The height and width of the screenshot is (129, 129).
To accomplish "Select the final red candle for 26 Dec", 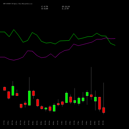I will click(x=104, y=110).
